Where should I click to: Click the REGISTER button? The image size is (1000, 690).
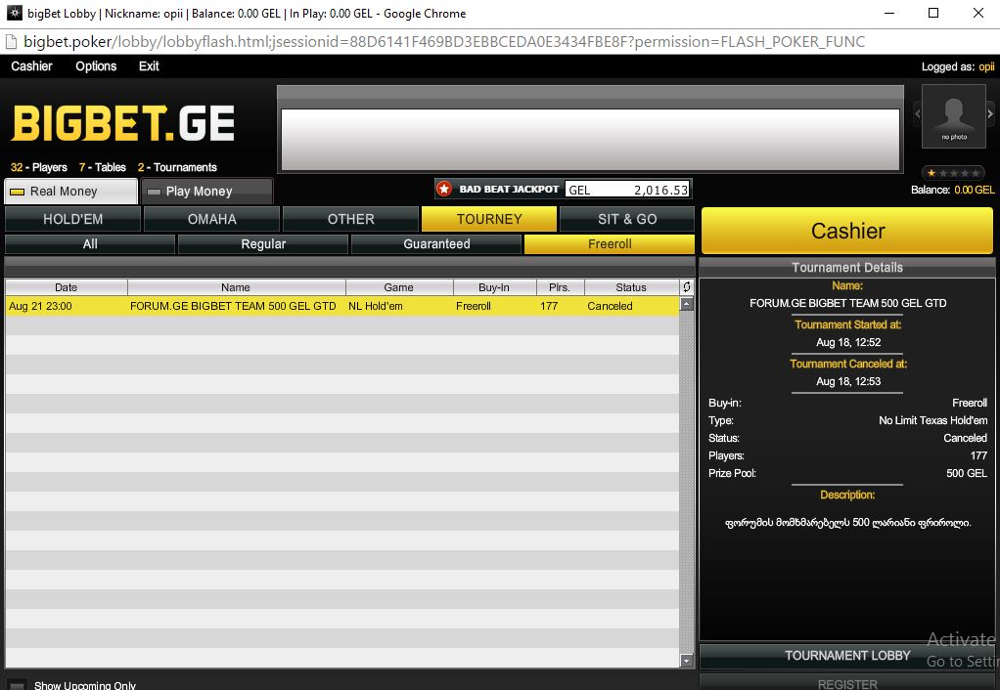coord(847,683)
